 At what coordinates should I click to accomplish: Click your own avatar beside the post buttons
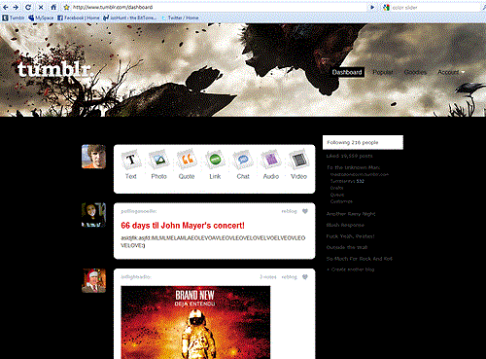tap(93, 157)
